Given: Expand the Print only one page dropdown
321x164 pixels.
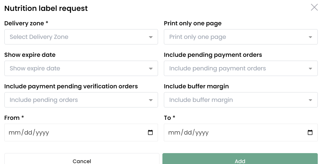Looking at the screenshot, I should (241, 37).
